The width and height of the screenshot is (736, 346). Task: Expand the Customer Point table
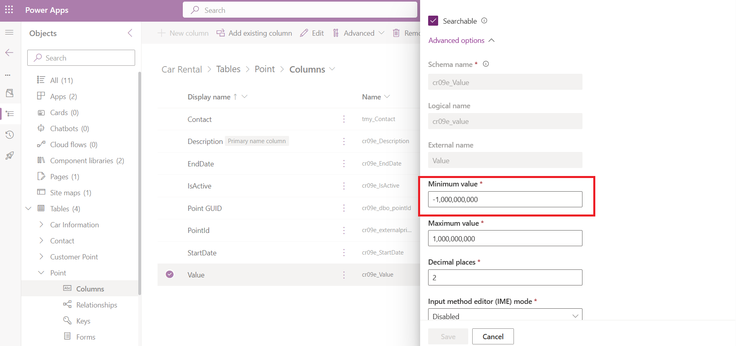[41, 257]
